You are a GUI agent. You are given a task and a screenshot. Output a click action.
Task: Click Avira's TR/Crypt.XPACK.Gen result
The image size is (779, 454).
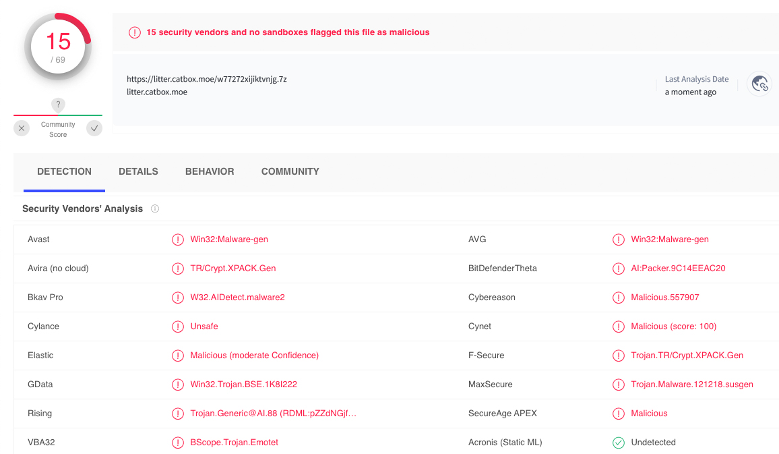pyautogui.click(x=233, y=268)
